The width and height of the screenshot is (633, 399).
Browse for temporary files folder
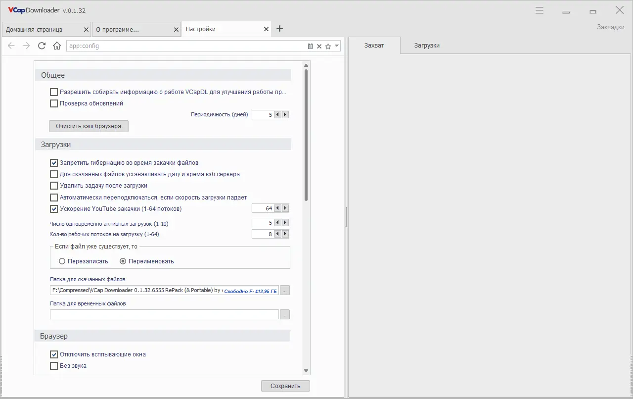(x=285, y=314)
